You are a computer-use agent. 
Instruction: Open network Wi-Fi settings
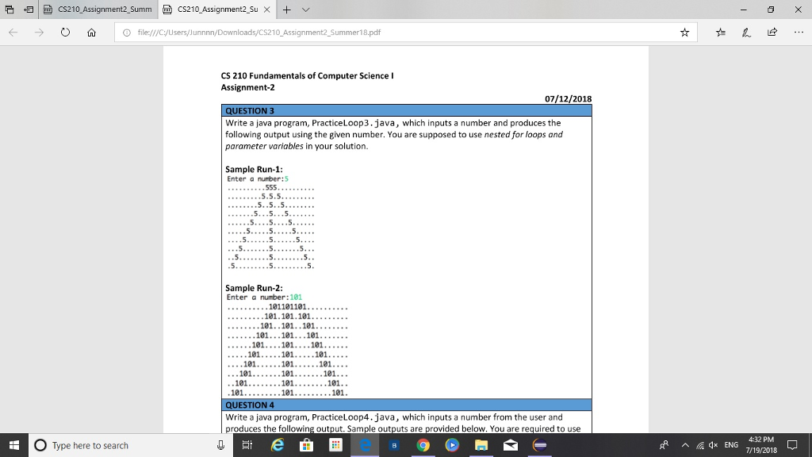(x=700, y=445)
